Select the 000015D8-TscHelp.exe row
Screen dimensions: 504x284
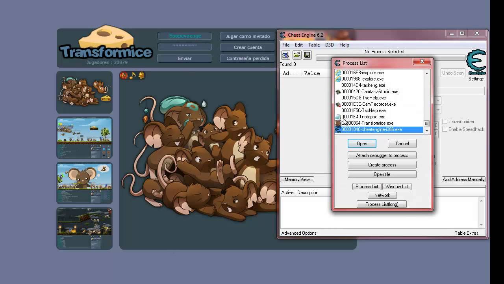tap(379, 98)
